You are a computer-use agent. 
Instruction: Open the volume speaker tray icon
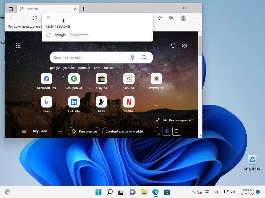(233, 192)
